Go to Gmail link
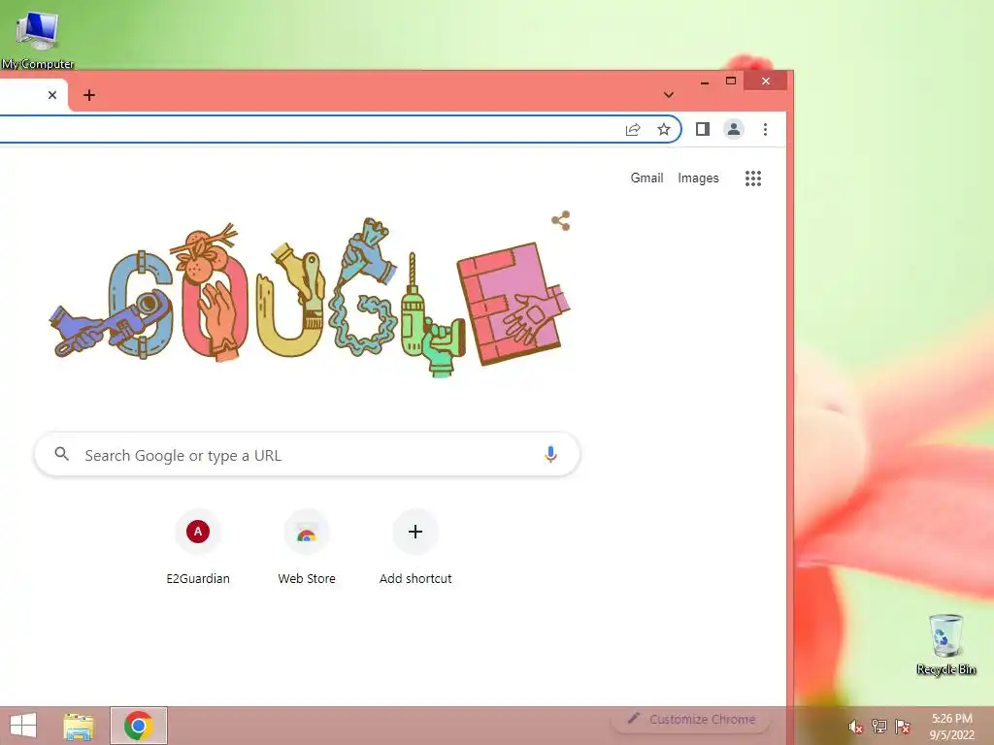The image size is (994, 745). click(646, 178)
